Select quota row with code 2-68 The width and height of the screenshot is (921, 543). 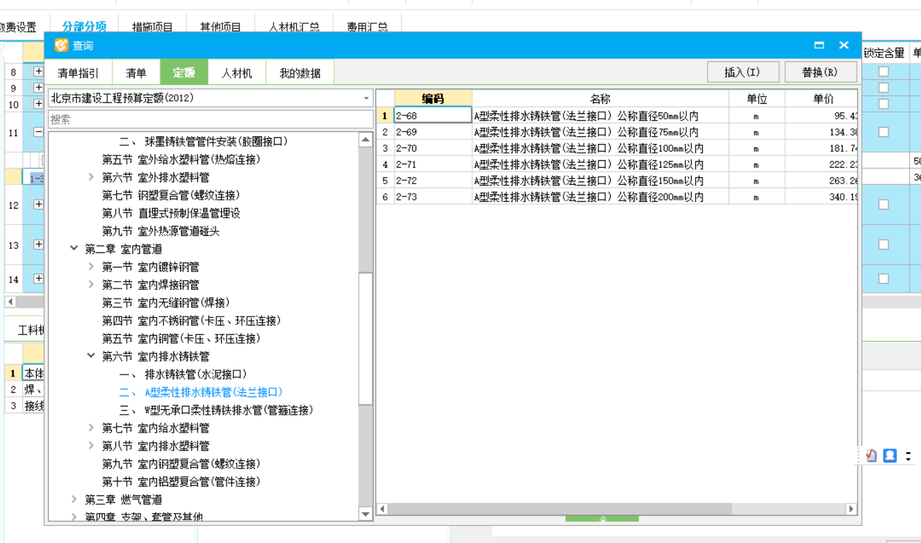(x=617, y=115)
